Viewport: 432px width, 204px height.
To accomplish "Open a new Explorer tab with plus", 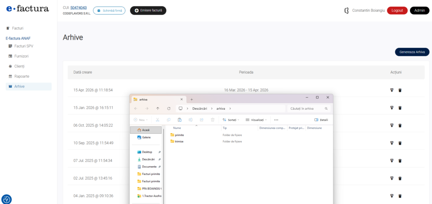I will tap(192, 99).
